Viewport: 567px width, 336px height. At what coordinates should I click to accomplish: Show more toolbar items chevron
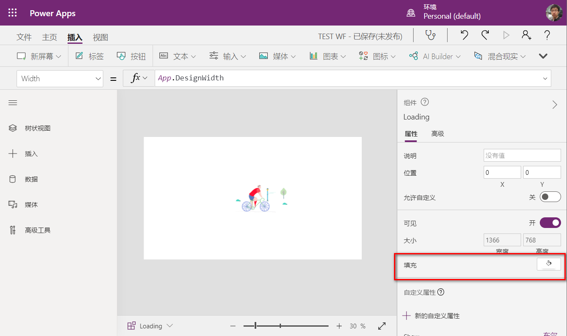point(543,56)
